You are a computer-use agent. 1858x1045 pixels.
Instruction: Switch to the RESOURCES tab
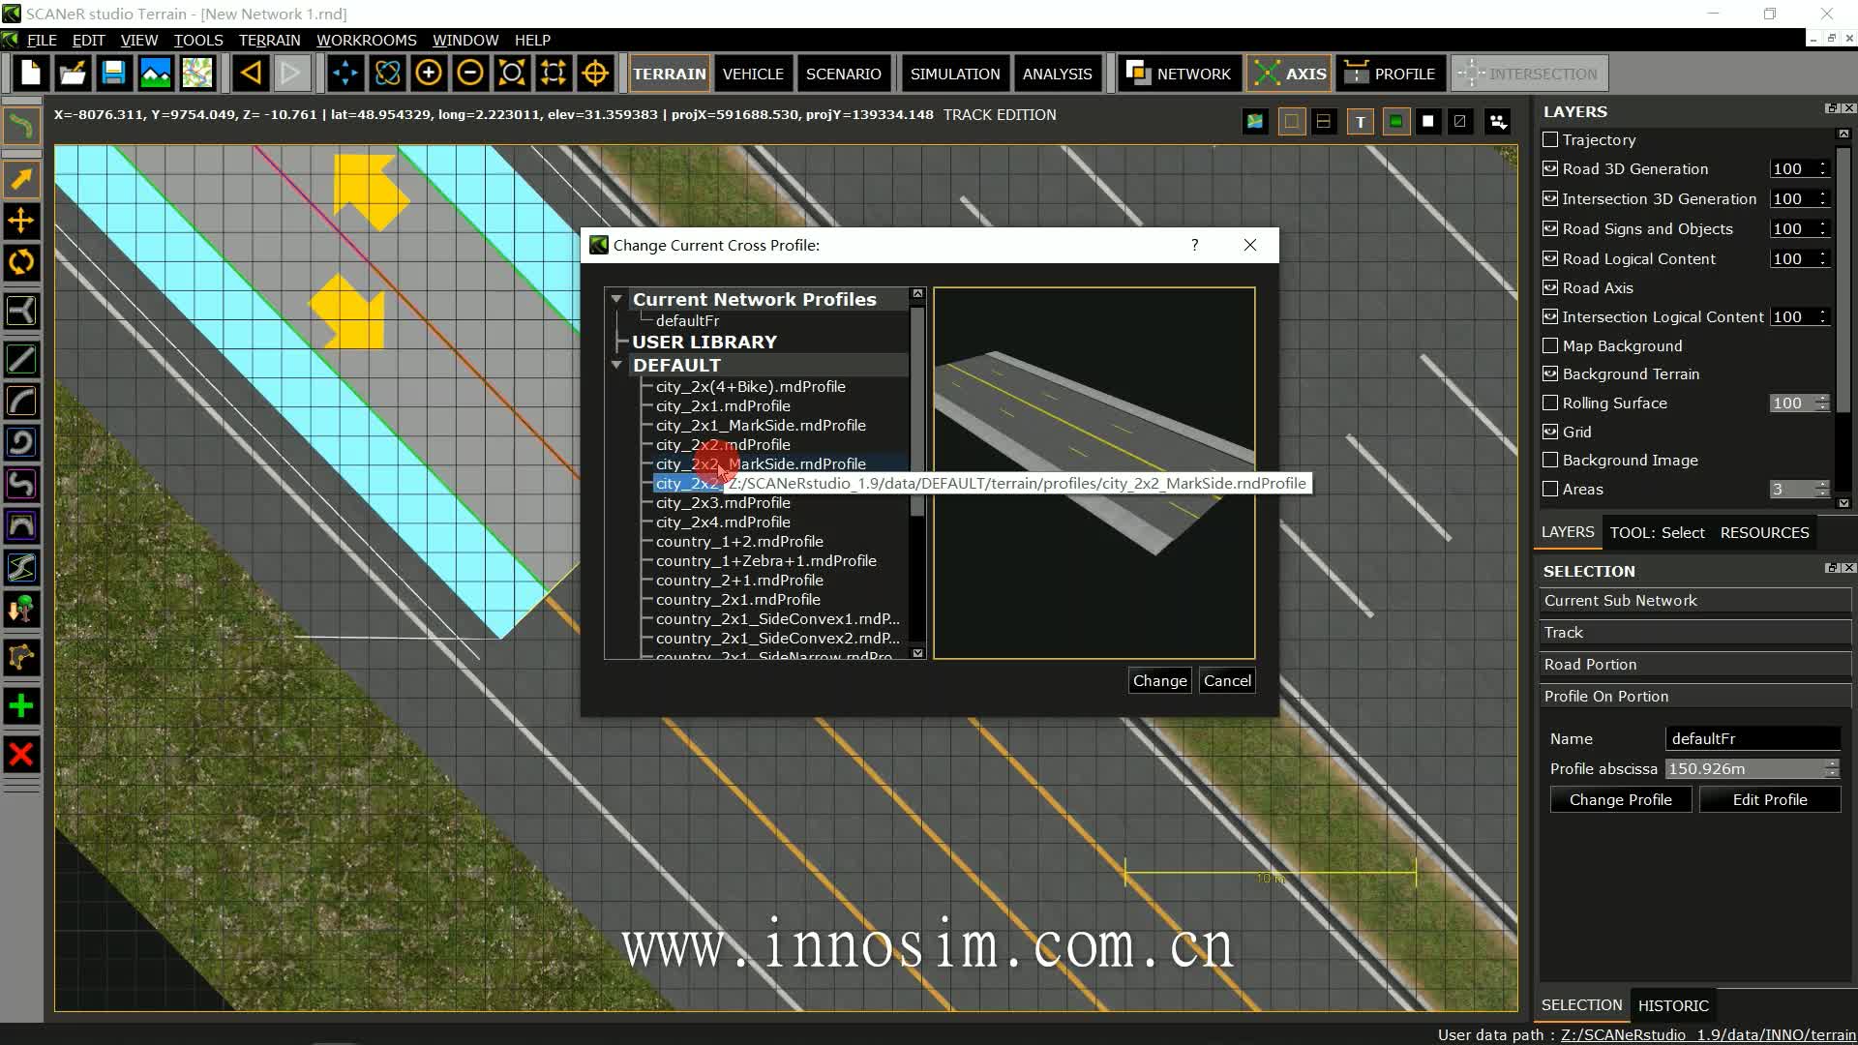pyautogui.click(x=1765, y=531)
